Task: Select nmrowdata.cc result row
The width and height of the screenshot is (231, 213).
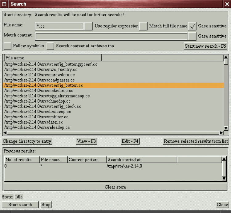Action: tap(113, 75)
